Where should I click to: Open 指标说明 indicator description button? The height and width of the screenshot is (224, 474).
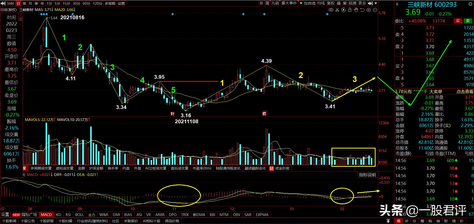pyautogui.click(x=367, y=175)
